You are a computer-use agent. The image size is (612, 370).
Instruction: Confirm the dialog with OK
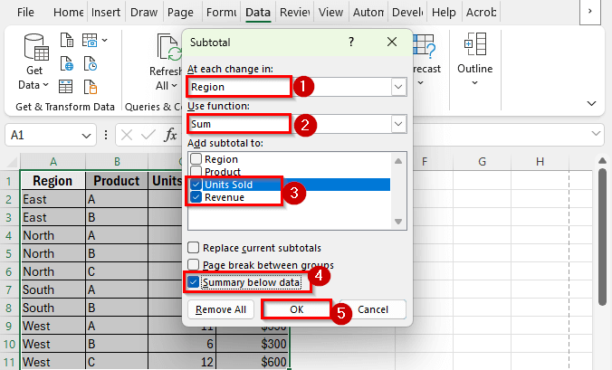(x=297, y=309)
